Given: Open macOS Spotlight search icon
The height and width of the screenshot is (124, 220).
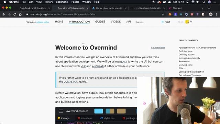Looking at the screenshot, I should tap(204, 2).
